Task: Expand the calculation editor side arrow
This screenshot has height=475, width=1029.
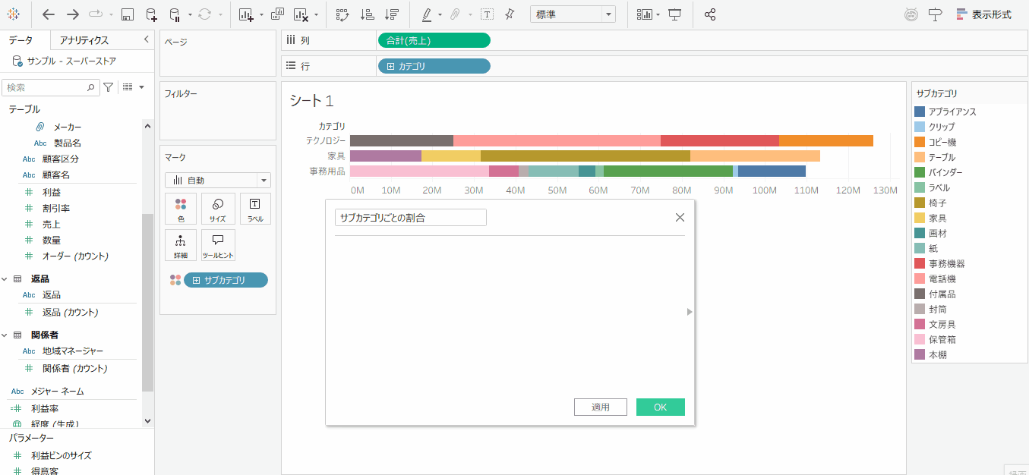Action: click(x=690, y=311)
